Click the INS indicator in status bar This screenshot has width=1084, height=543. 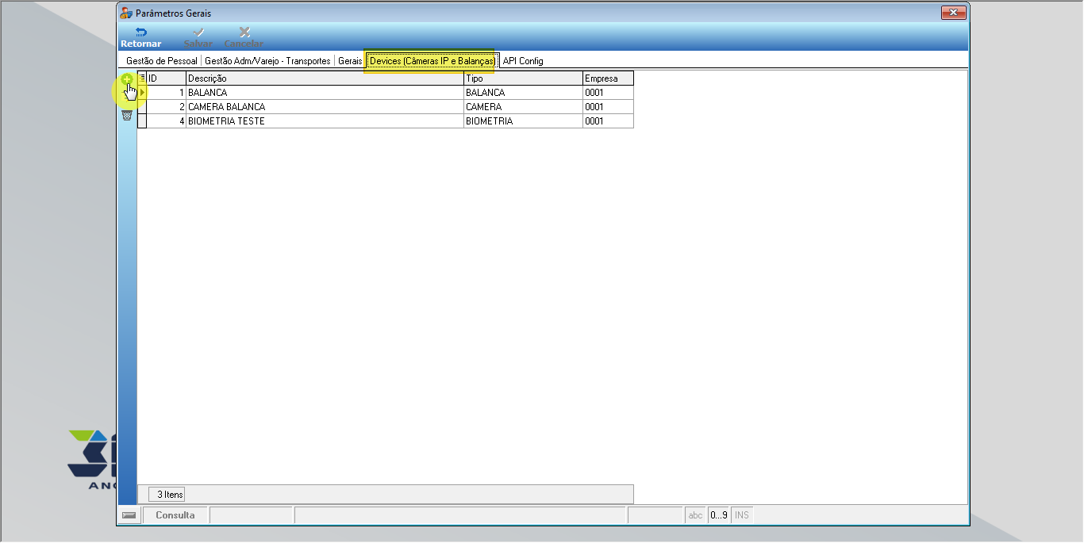pos(742,515)
